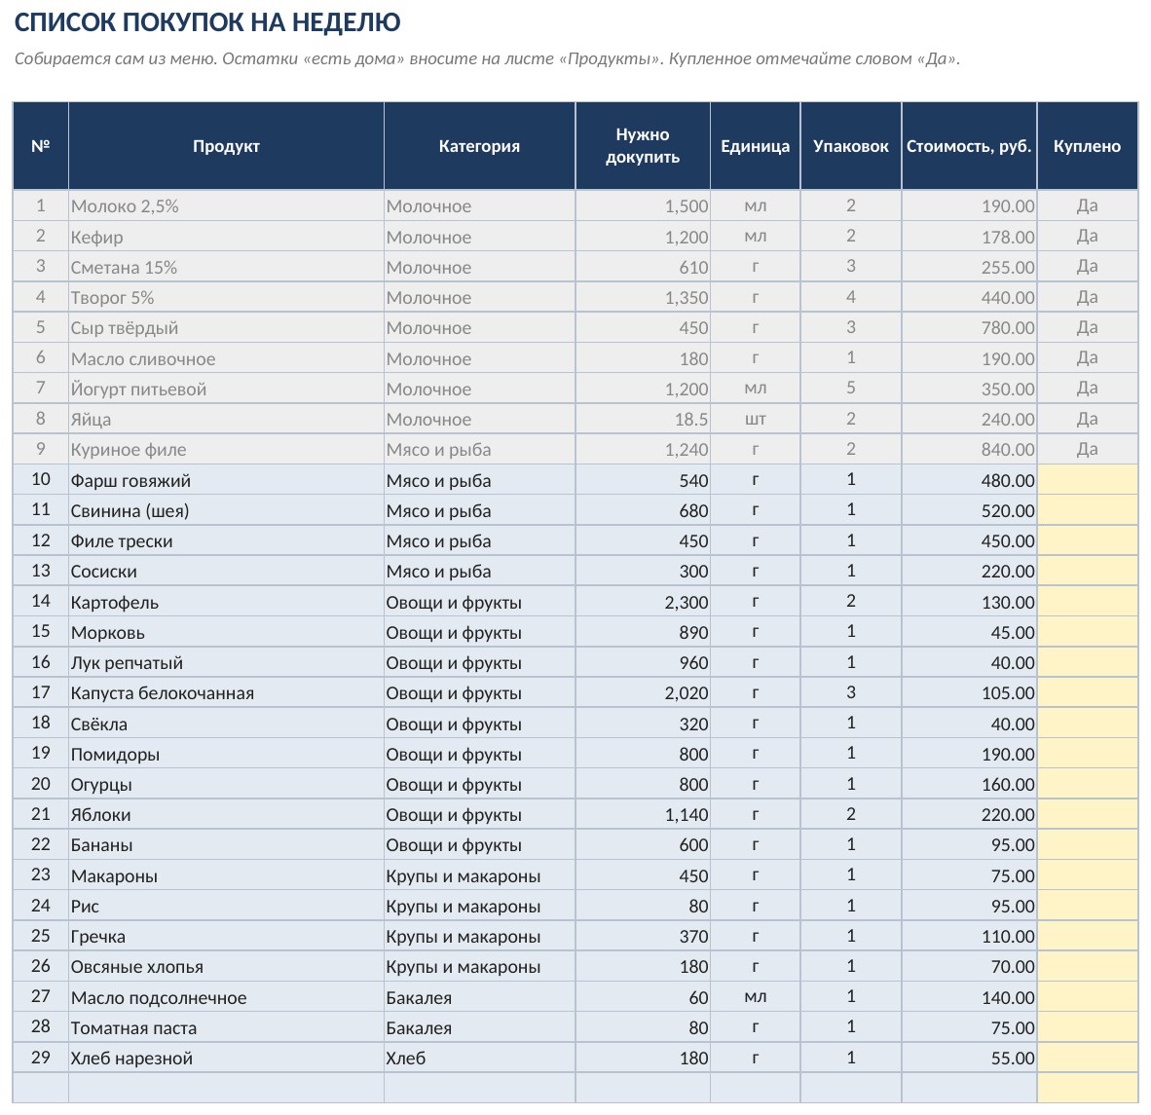
Task: Select the «Гречка» product cell
Action: [226, 936]
